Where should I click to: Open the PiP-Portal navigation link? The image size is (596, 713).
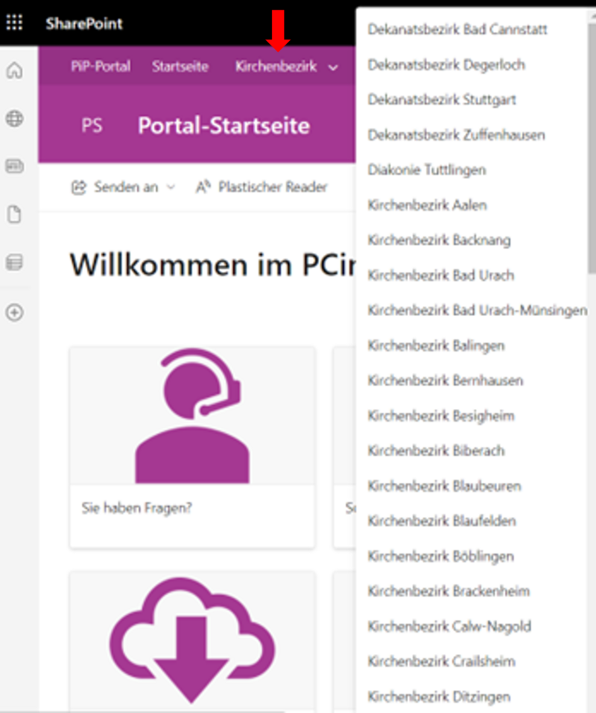pyautogui.click(x=101, y=66)
